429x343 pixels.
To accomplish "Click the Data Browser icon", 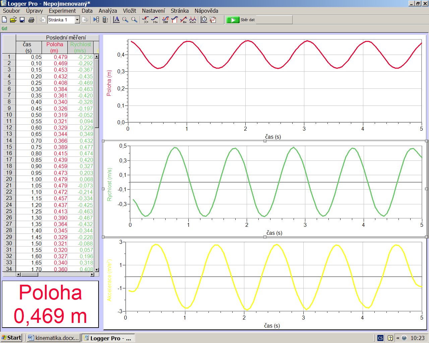I will click(x=96, y=20).
